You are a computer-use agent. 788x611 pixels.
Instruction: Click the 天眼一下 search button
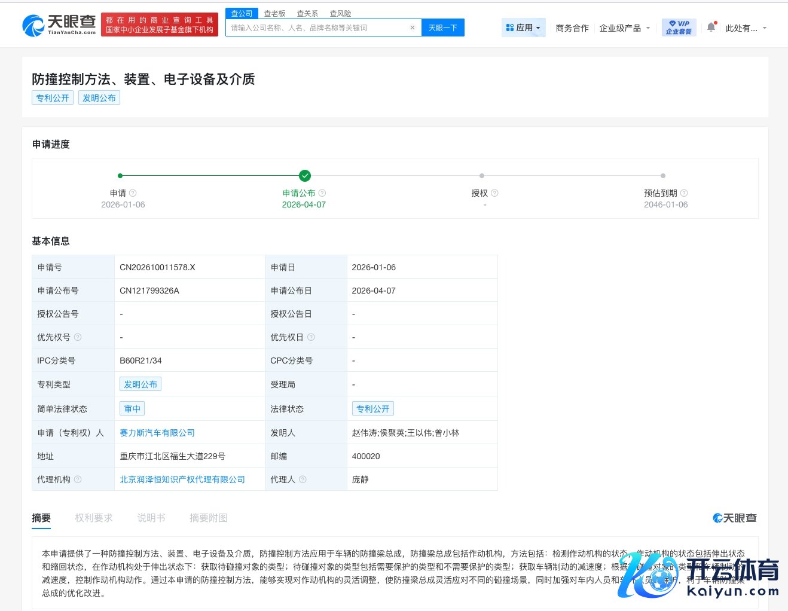(442, 28)
